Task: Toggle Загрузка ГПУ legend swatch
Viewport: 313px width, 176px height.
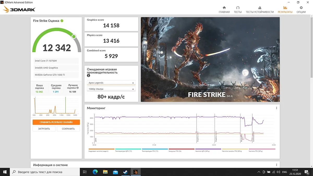Action: (181, 149)
